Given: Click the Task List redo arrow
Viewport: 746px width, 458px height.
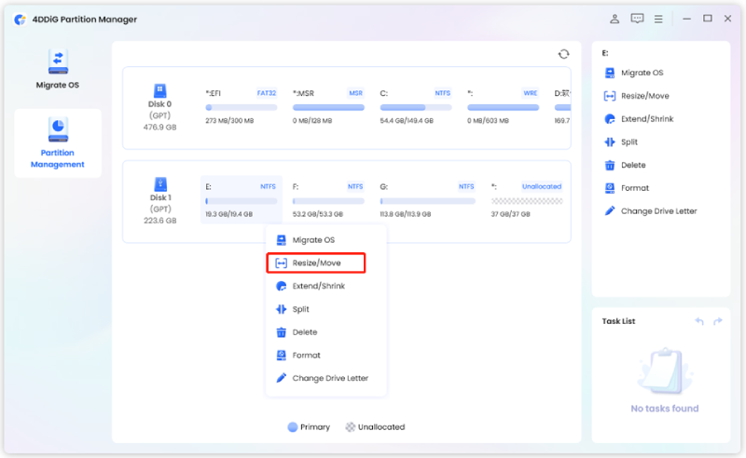Looking at the screenshot, I should (718, 322).
